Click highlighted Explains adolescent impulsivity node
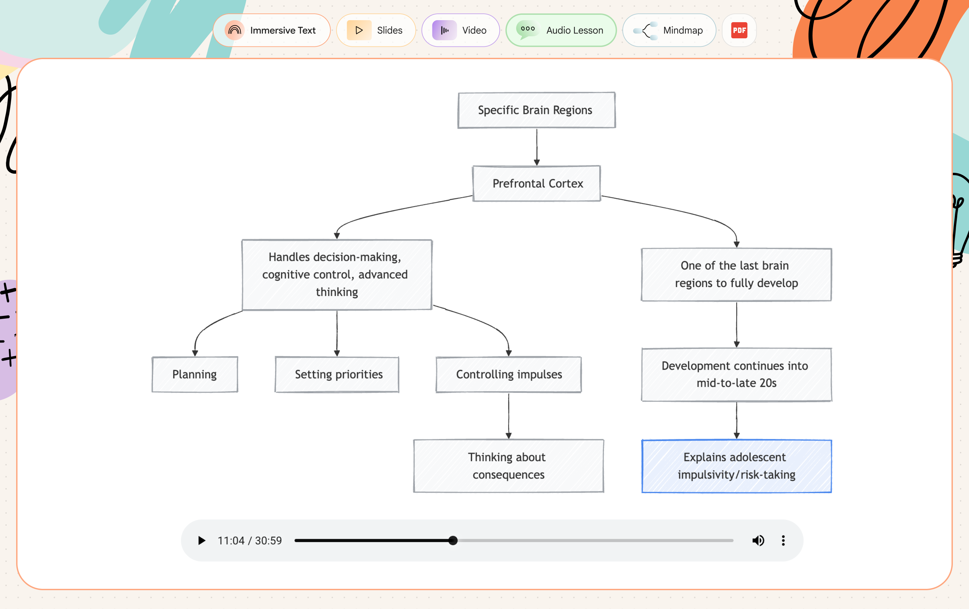 [737, 465]
